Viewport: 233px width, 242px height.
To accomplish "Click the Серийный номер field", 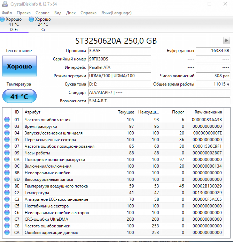I will pyautogui.click(x=119, y=59).
